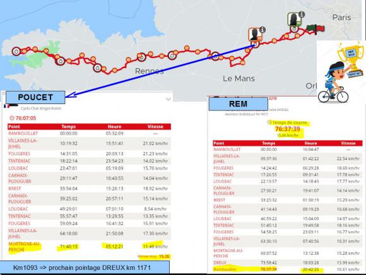Click the Vitesse column header in POUCET table

point(155,127)
